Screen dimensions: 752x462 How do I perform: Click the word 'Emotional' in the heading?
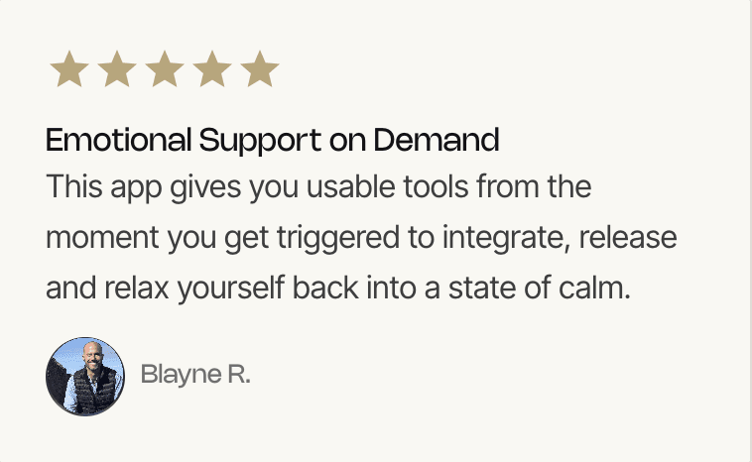118,140
